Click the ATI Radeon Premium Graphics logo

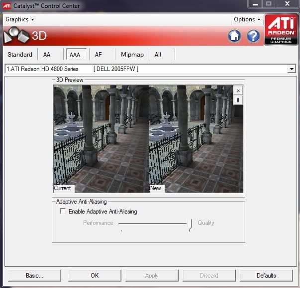281,30
